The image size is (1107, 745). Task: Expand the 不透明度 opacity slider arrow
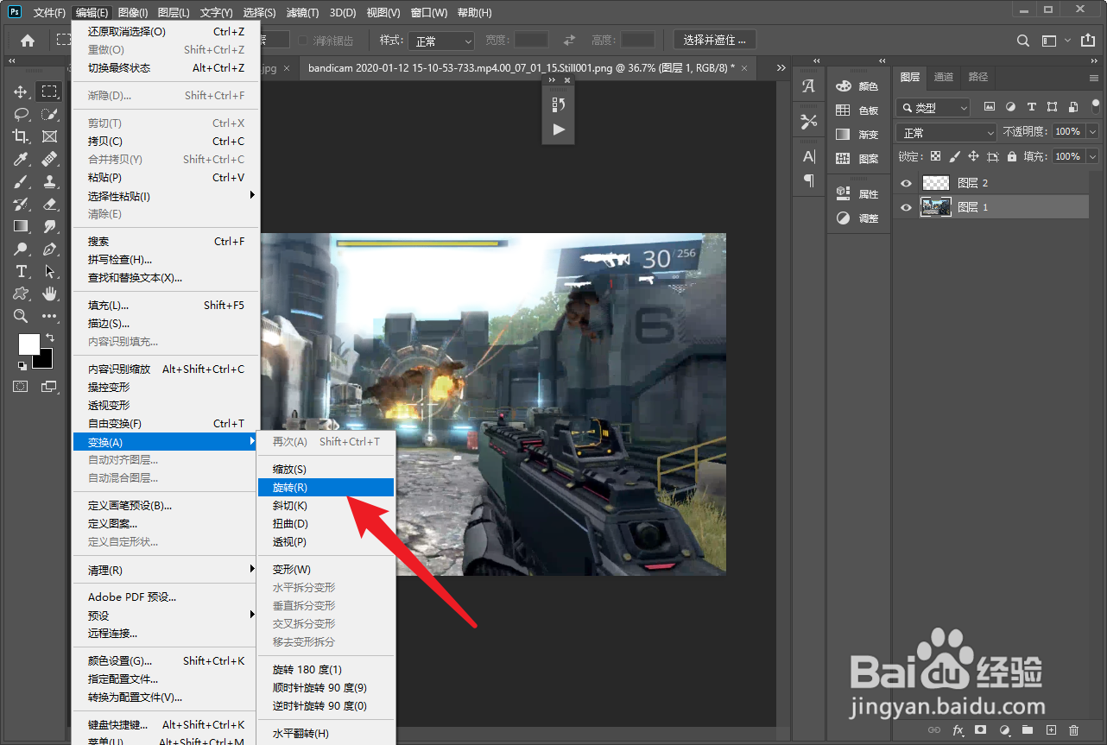click(x=1093, y=132)
